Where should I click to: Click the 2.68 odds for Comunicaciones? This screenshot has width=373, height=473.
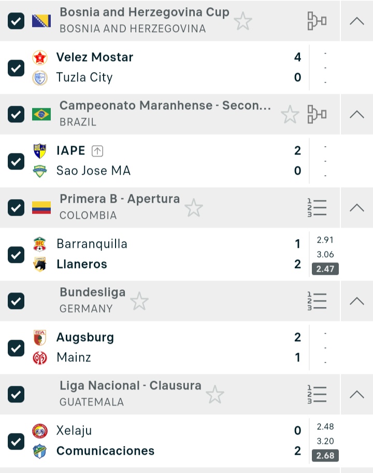[325, 455]
